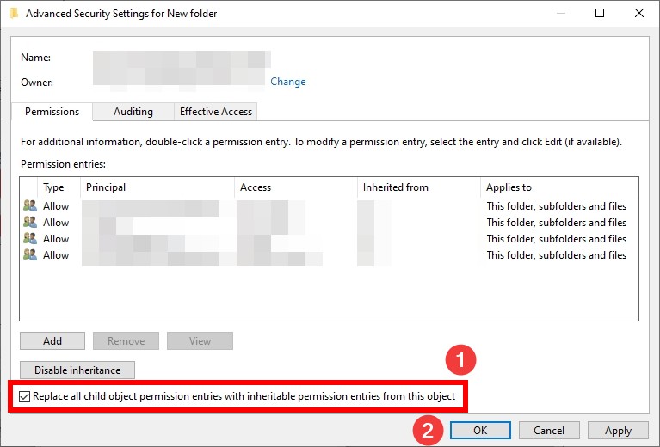Image resolution: width=660 pixels, height=447 pixels.
Task: Cancel the security settings dialog
Action: pos(549,430)
